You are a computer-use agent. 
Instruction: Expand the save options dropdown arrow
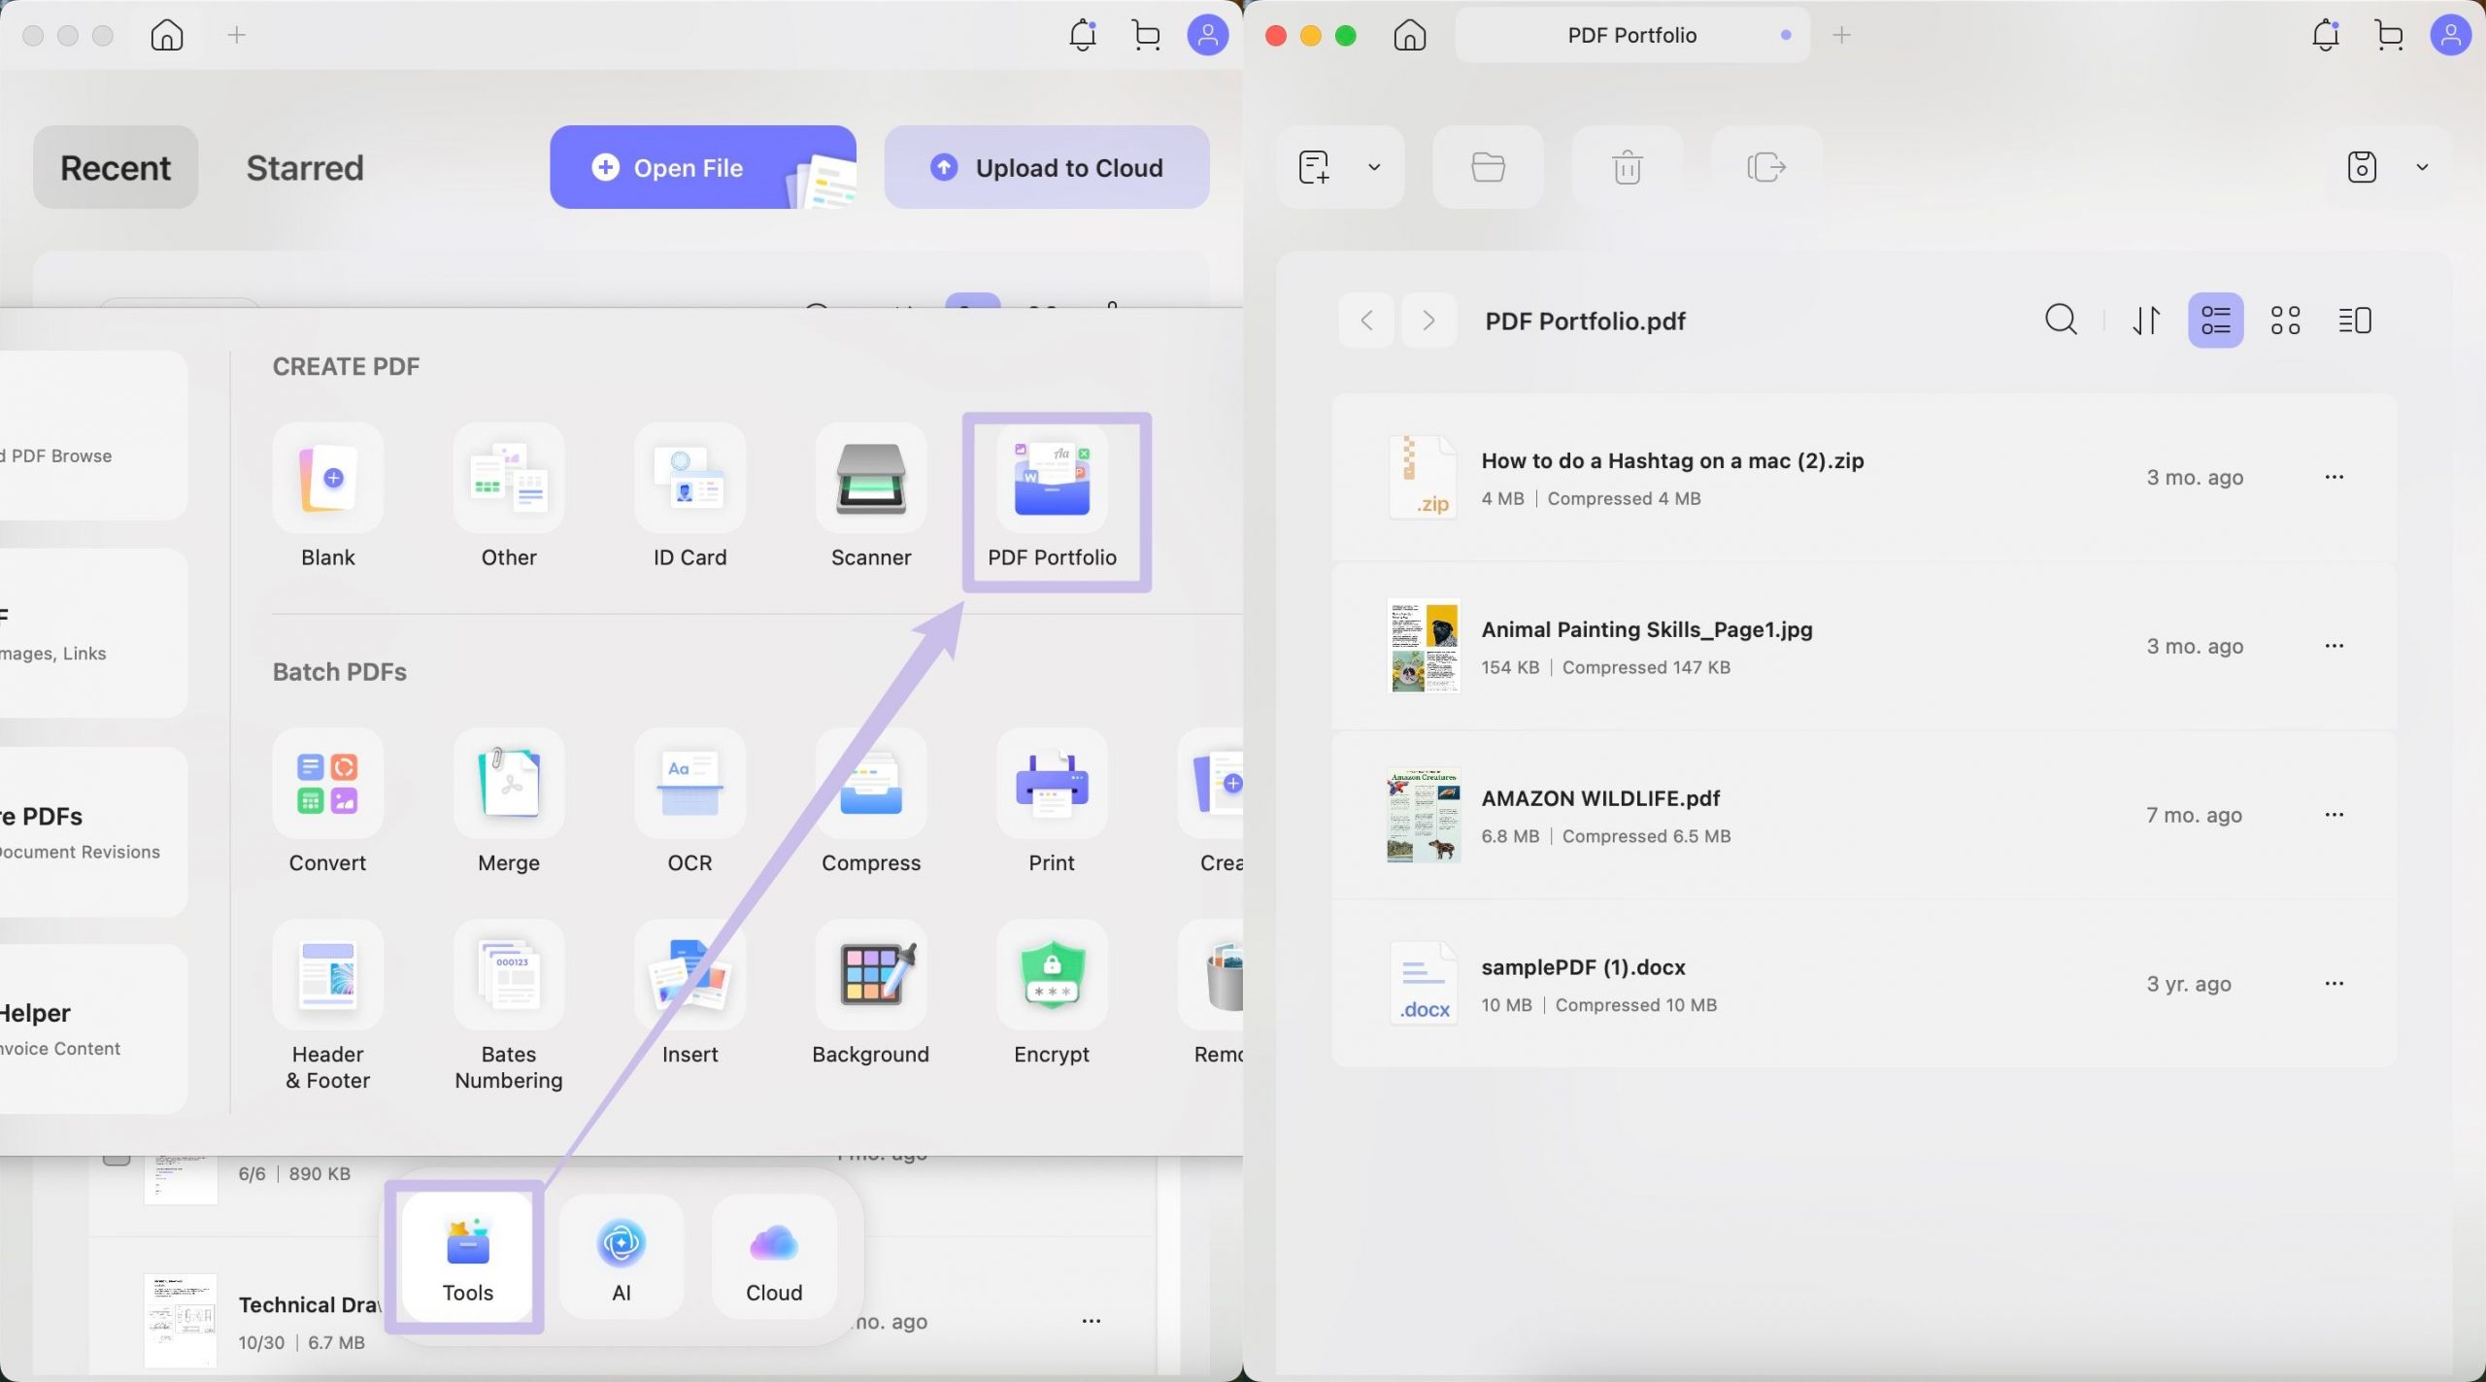(2422, 167)
